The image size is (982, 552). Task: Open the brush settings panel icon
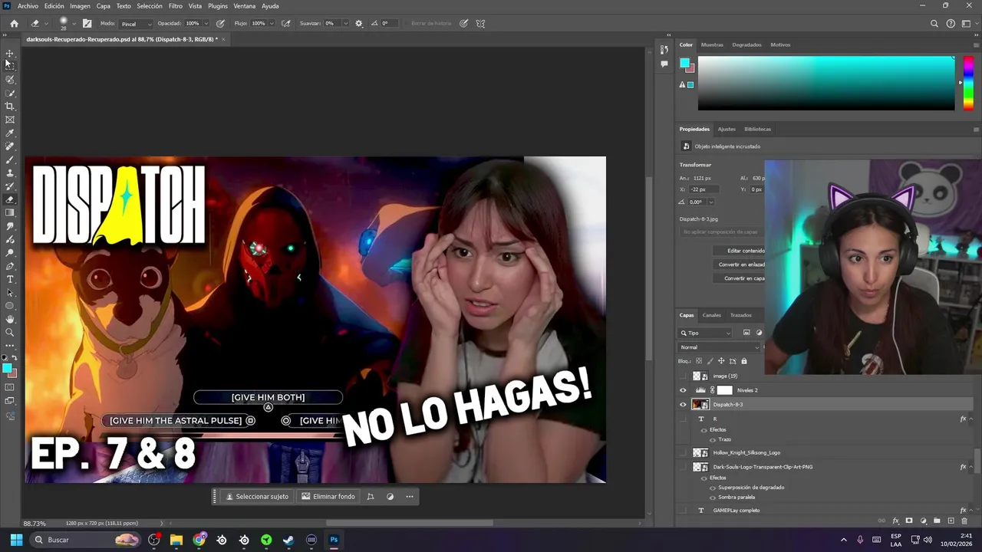pos(87,23)
